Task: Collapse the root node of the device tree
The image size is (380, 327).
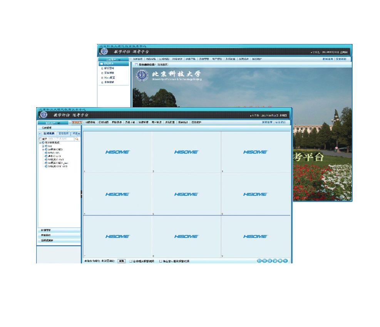Action: 39,143
